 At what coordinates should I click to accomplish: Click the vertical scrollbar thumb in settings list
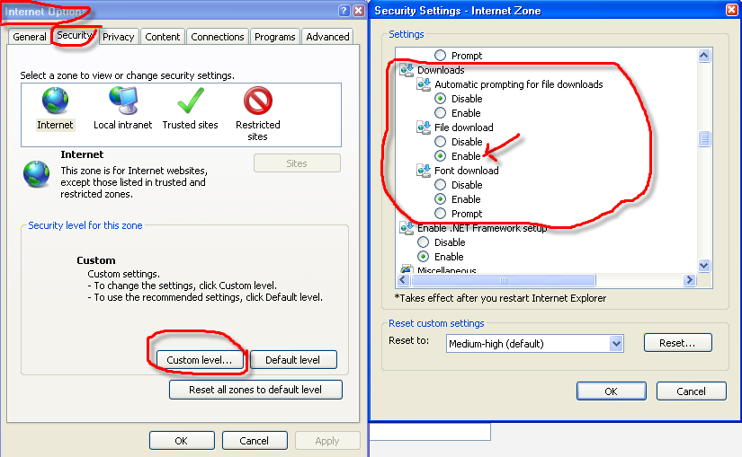click(703, 139)
